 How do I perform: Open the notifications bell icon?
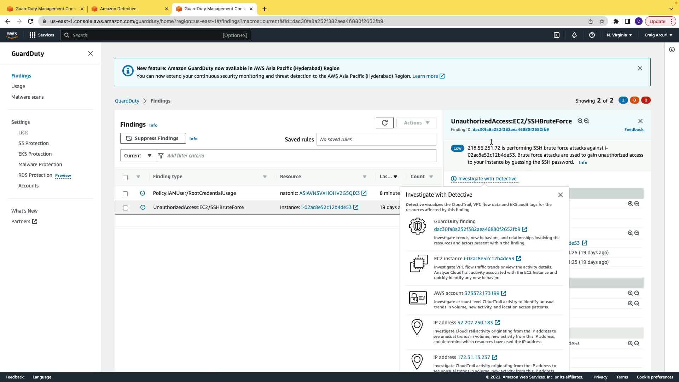[574, 35]
